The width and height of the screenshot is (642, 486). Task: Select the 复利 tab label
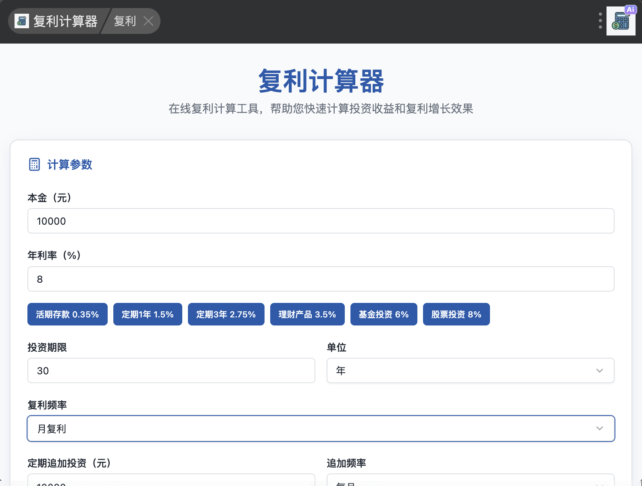click(x=125, y=21)
